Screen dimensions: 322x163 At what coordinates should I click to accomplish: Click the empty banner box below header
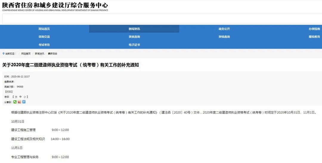pyautogui.click(x=162, y=19)
